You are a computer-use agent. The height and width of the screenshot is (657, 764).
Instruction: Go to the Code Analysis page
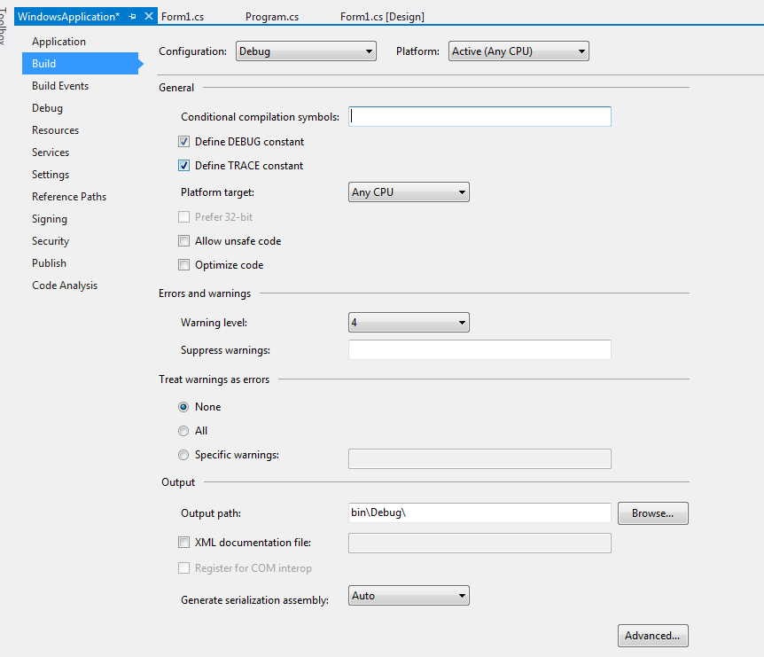point(65,285)
